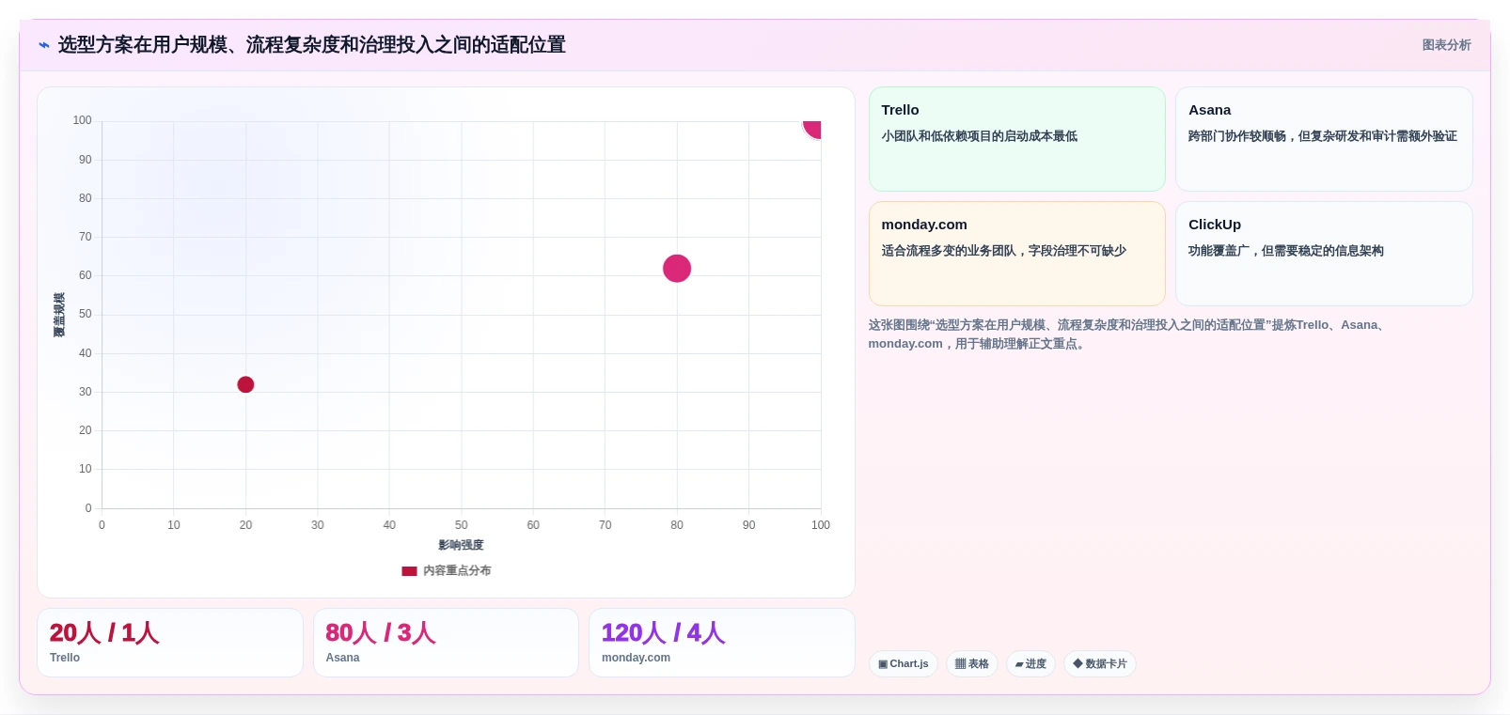
Task: Click the 影响强度 x-axis title
Action: tap(461, 545)
